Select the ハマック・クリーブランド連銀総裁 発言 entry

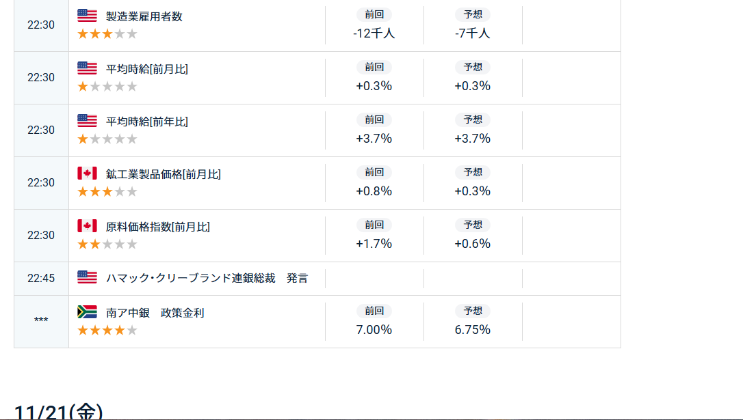click(207, 278)
